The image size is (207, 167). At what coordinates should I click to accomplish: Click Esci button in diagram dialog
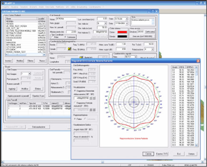coord(179,154)
